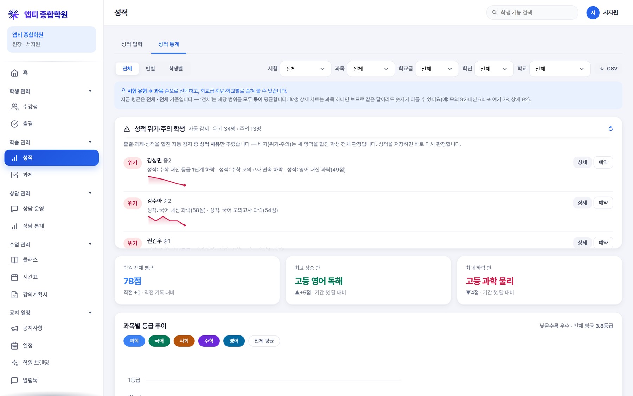Toggle the 국어 subject chip
Viewport: 633px width, 396px height.
click(x=159, y=341)
